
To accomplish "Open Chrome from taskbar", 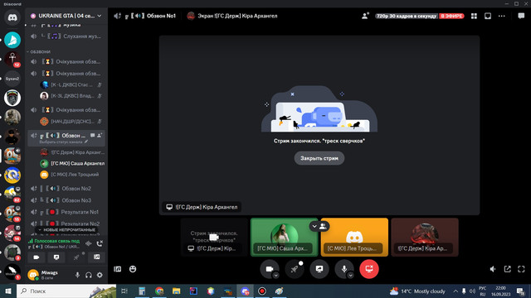I will click(x=159, y=291).
